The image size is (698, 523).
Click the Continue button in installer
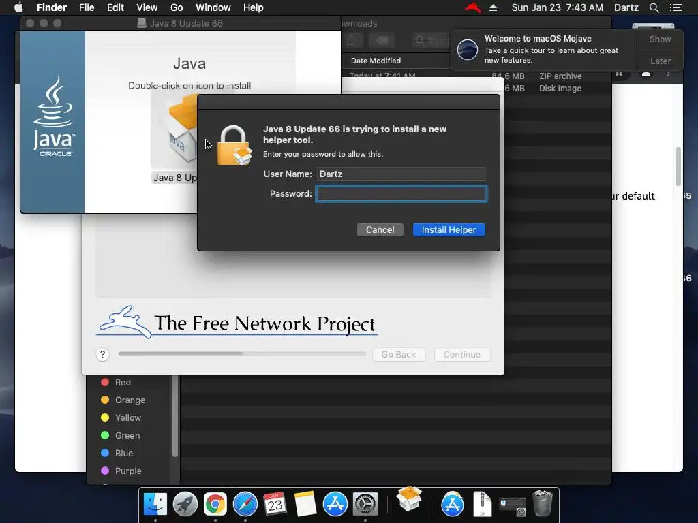tap(462, 354)
